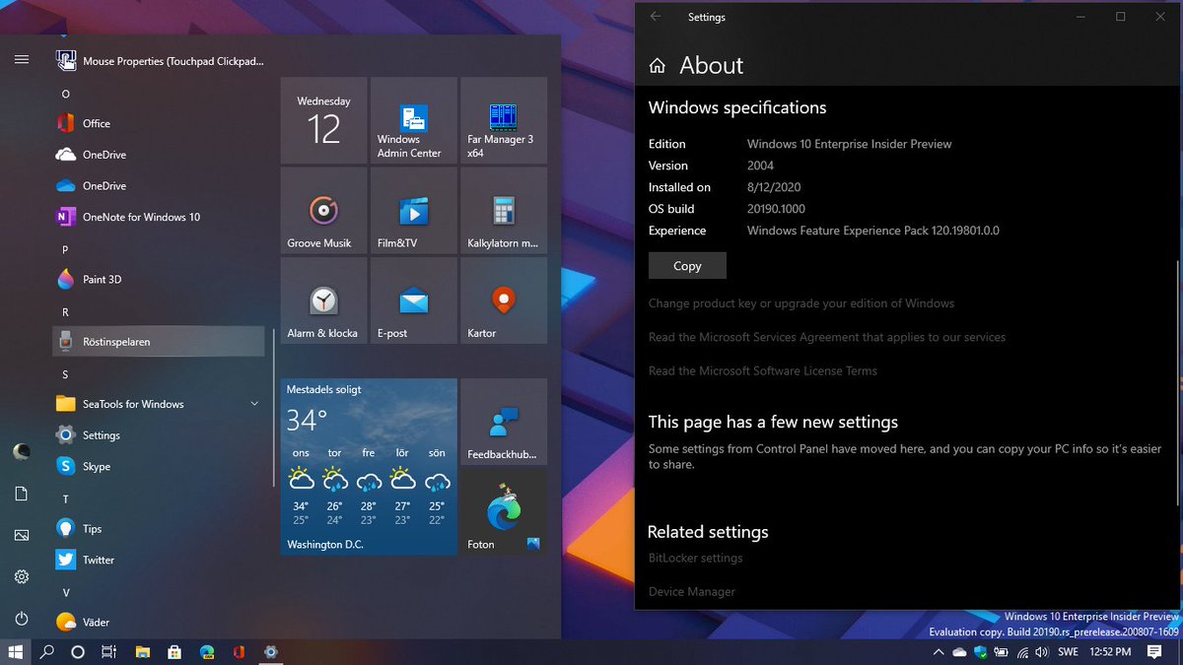Open BitLocker settings link
The image size is (1183, 665).
696,558
